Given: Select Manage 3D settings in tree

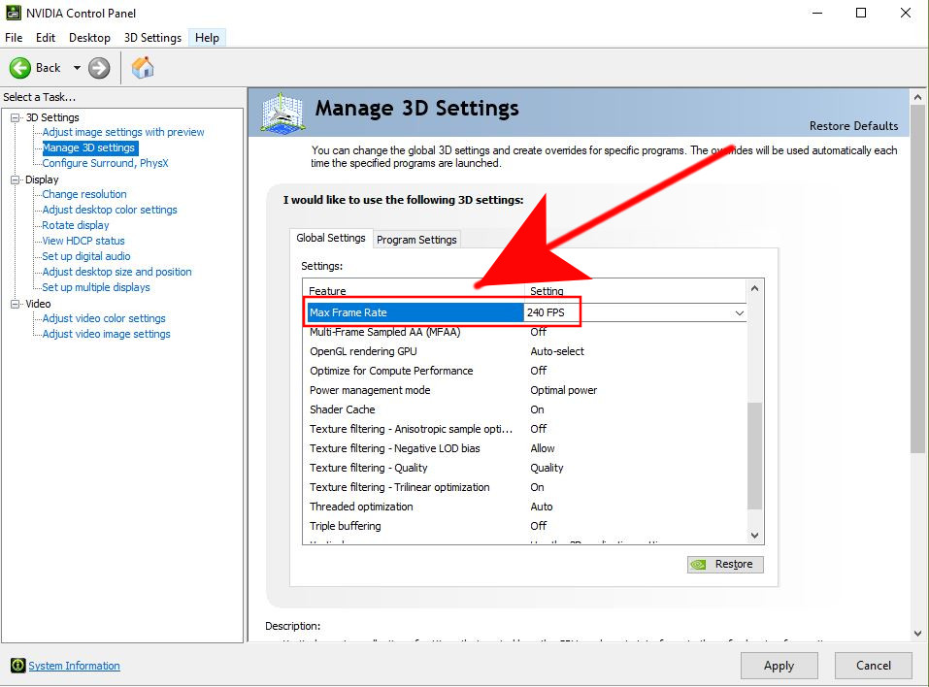Looking at the screenshot, I should click(x=89, y=147).
